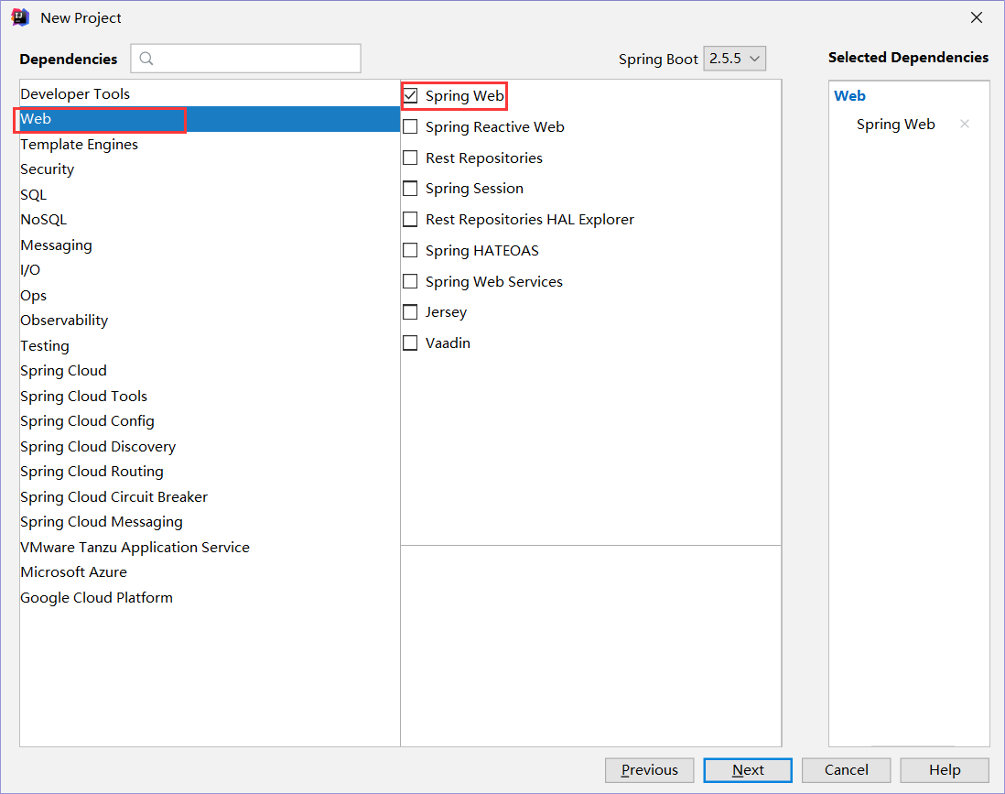Click the search magnifier icon

[146, 58]
